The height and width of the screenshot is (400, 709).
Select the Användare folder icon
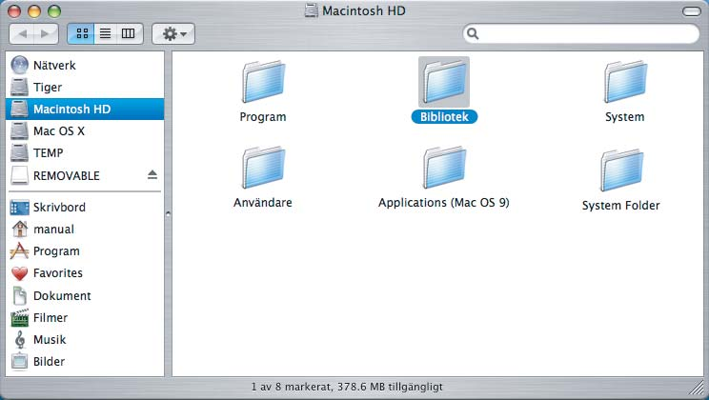click(263, 168)
